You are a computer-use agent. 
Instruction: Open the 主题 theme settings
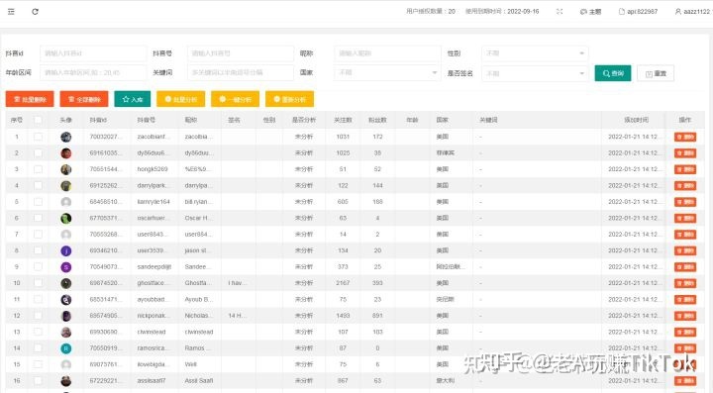(x=590, y=11)
